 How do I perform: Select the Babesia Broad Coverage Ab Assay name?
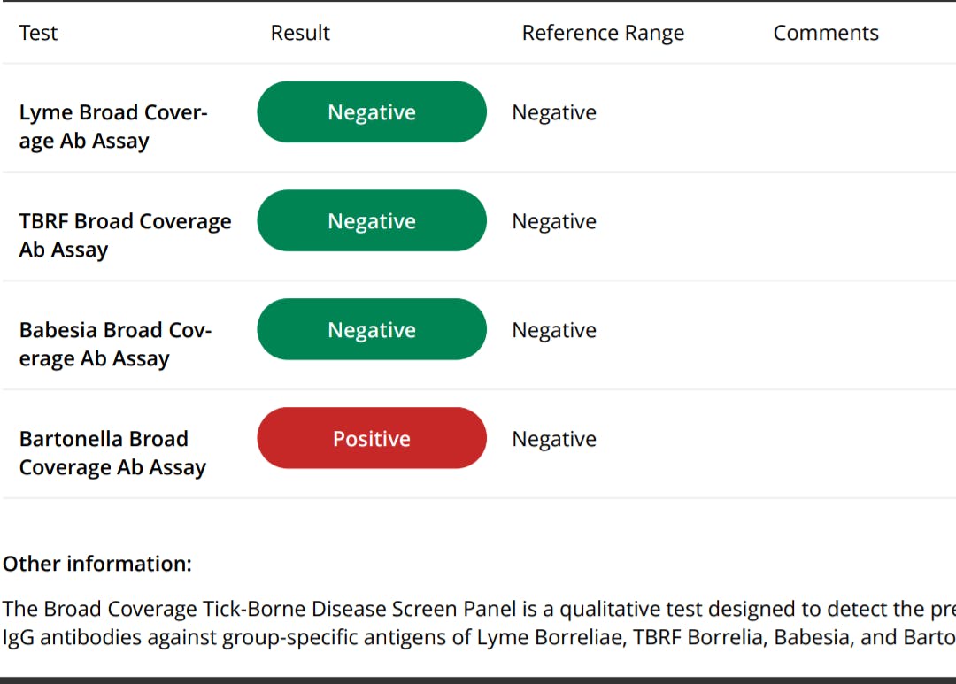pyautogui.click(x=115, y=344)
